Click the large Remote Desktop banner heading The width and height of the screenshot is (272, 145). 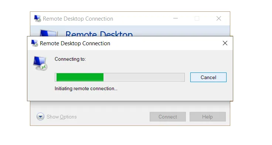(x=99, y=33)
